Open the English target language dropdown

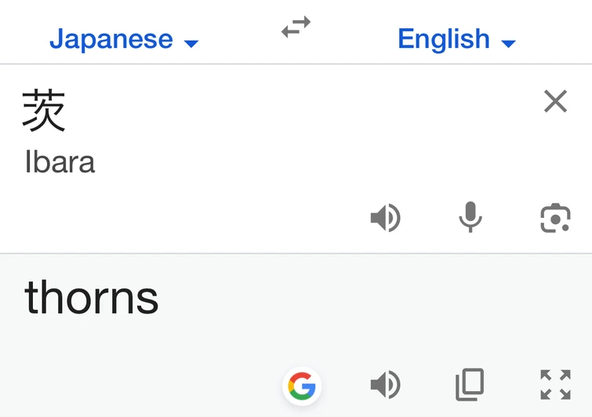(456, 39)
